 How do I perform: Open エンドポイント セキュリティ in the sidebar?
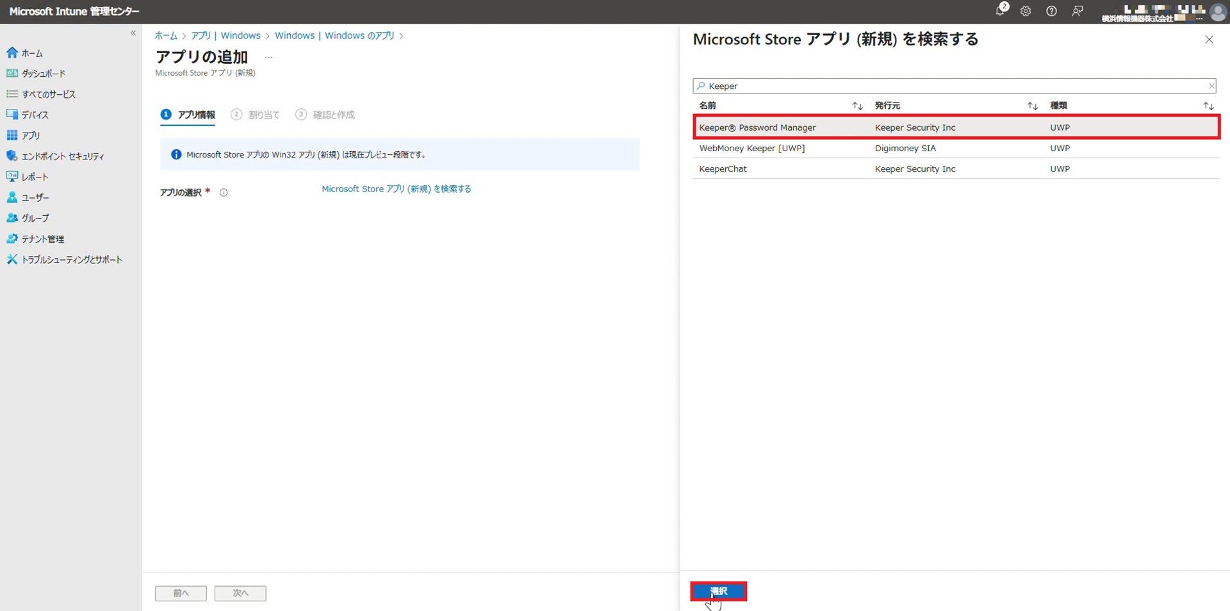pyautogui.click(x=62, y=156)
